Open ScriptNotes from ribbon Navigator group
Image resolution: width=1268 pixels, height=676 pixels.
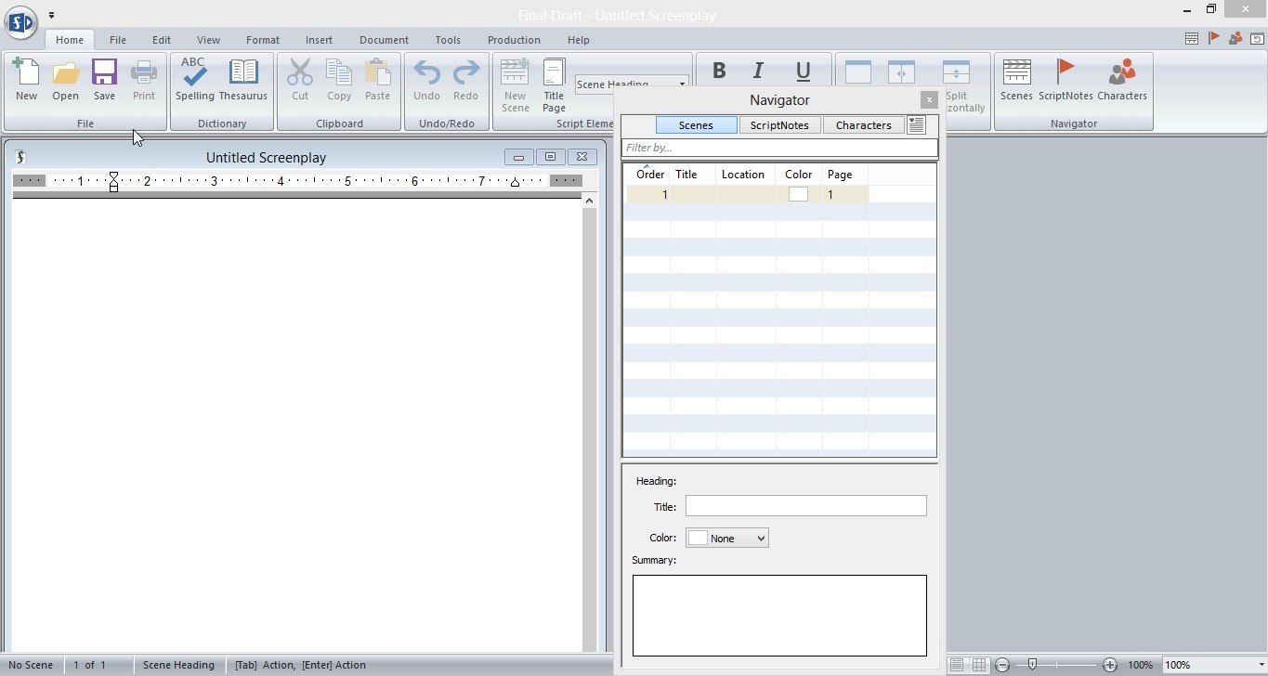1065,80
